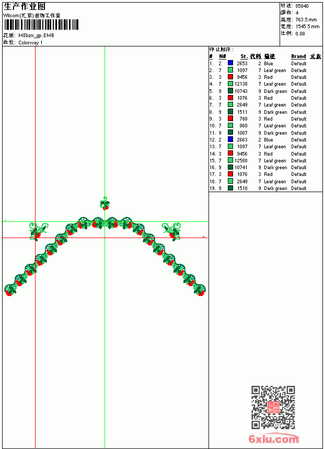Select stop row 15 with 12588 stitches
The width and height of the screenshot is (324, 449).
(265, 160)
